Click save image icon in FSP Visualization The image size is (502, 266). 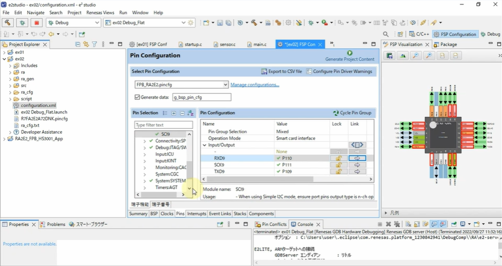tap(389, 56)
